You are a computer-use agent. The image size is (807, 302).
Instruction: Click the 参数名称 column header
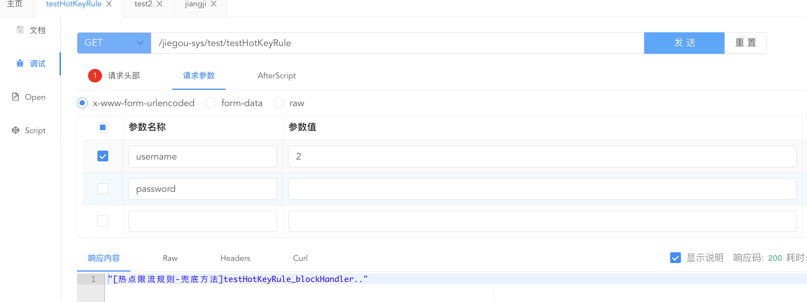tap(147, 127)
